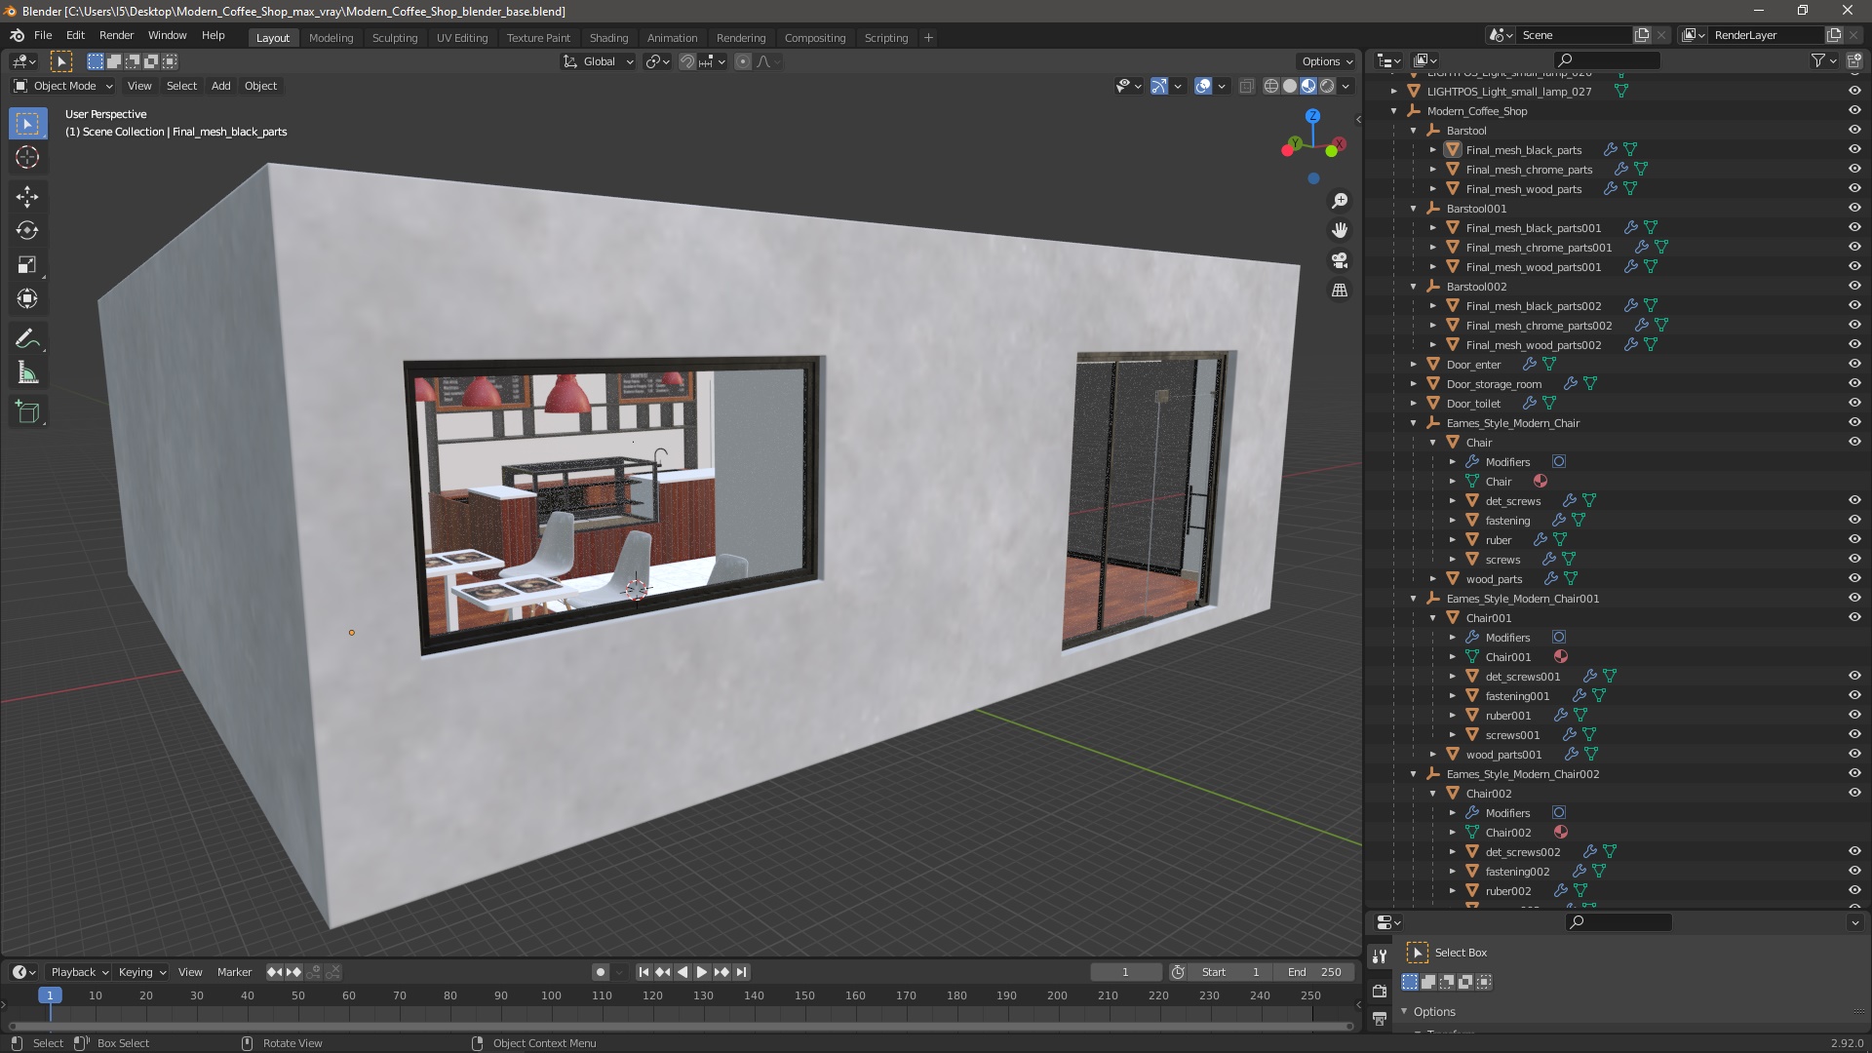Add new workspace plus button
The image size is (1872, 1053).
coord(928,38)
